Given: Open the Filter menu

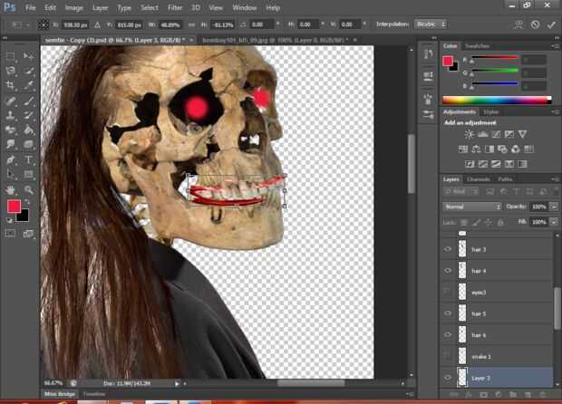Looking at the screenshot, I should [176, 7].
